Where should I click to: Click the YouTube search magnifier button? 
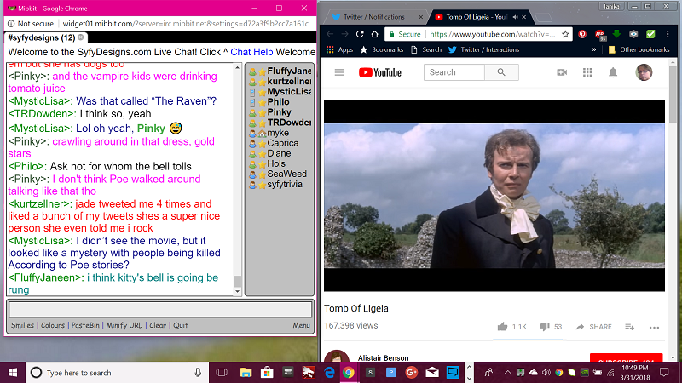click(x=501, y=72)
